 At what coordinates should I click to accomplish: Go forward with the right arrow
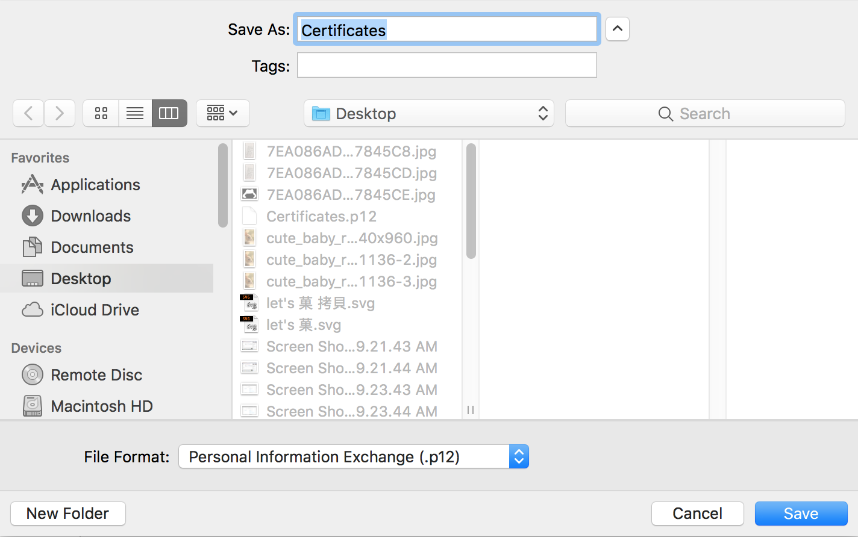[60, 113]
